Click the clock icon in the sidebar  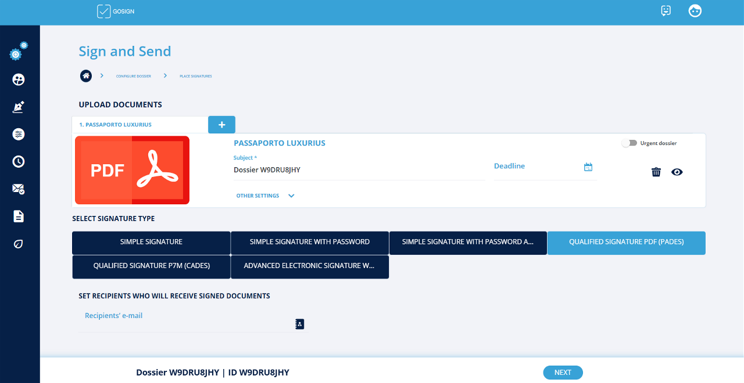19,161
